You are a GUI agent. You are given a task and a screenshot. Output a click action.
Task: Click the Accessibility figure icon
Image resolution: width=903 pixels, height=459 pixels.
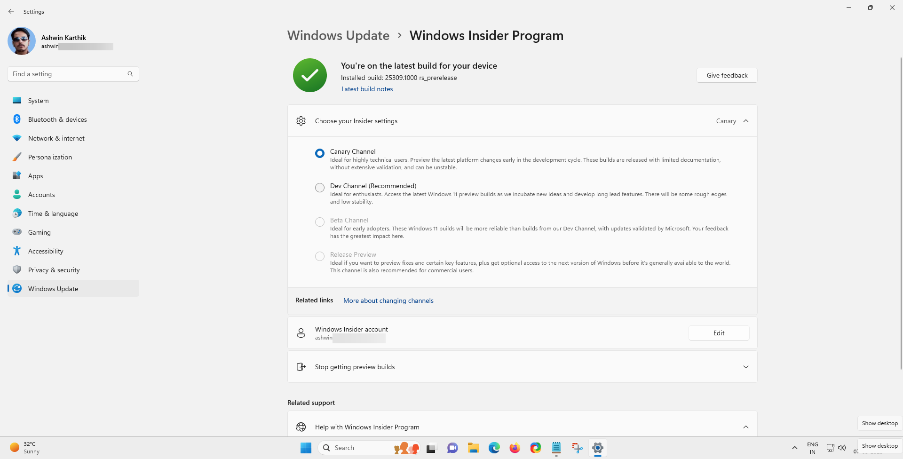pyautogui.click(x=17, y=251)
